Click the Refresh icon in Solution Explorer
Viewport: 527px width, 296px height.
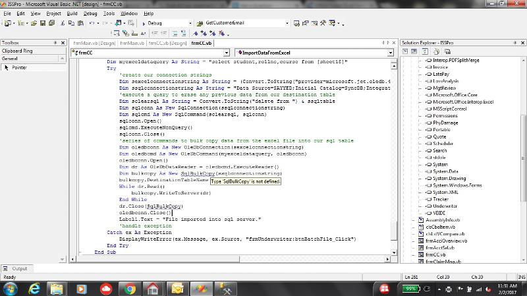coord(425,51)
